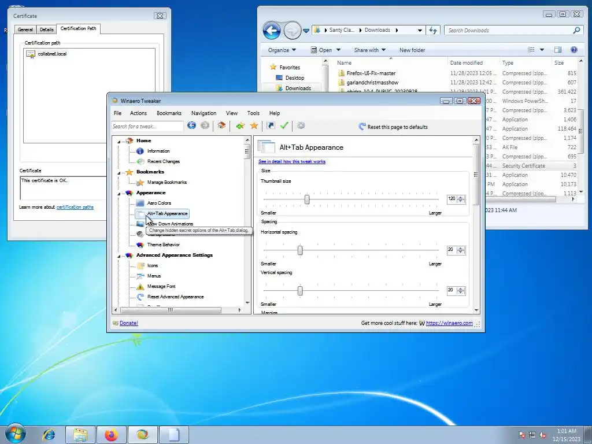Click the shortcut arrow toolbar icon in Winaero
592x444 pixels.
click(x=271, y=125)
